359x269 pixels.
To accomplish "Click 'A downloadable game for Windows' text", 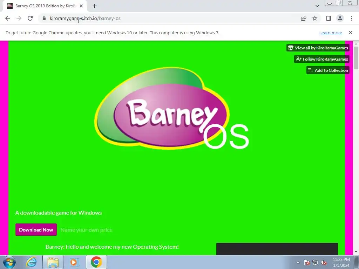I will pyautogui.click(x=59, y=213).
